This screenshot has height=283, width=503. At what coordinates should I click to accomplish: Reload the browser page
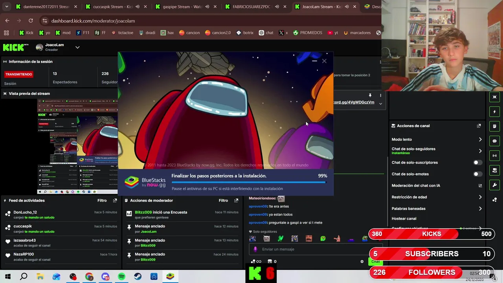31,21
